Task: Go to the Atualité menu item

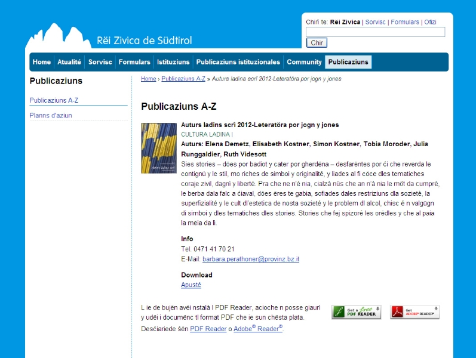Action: pos(69,62)
